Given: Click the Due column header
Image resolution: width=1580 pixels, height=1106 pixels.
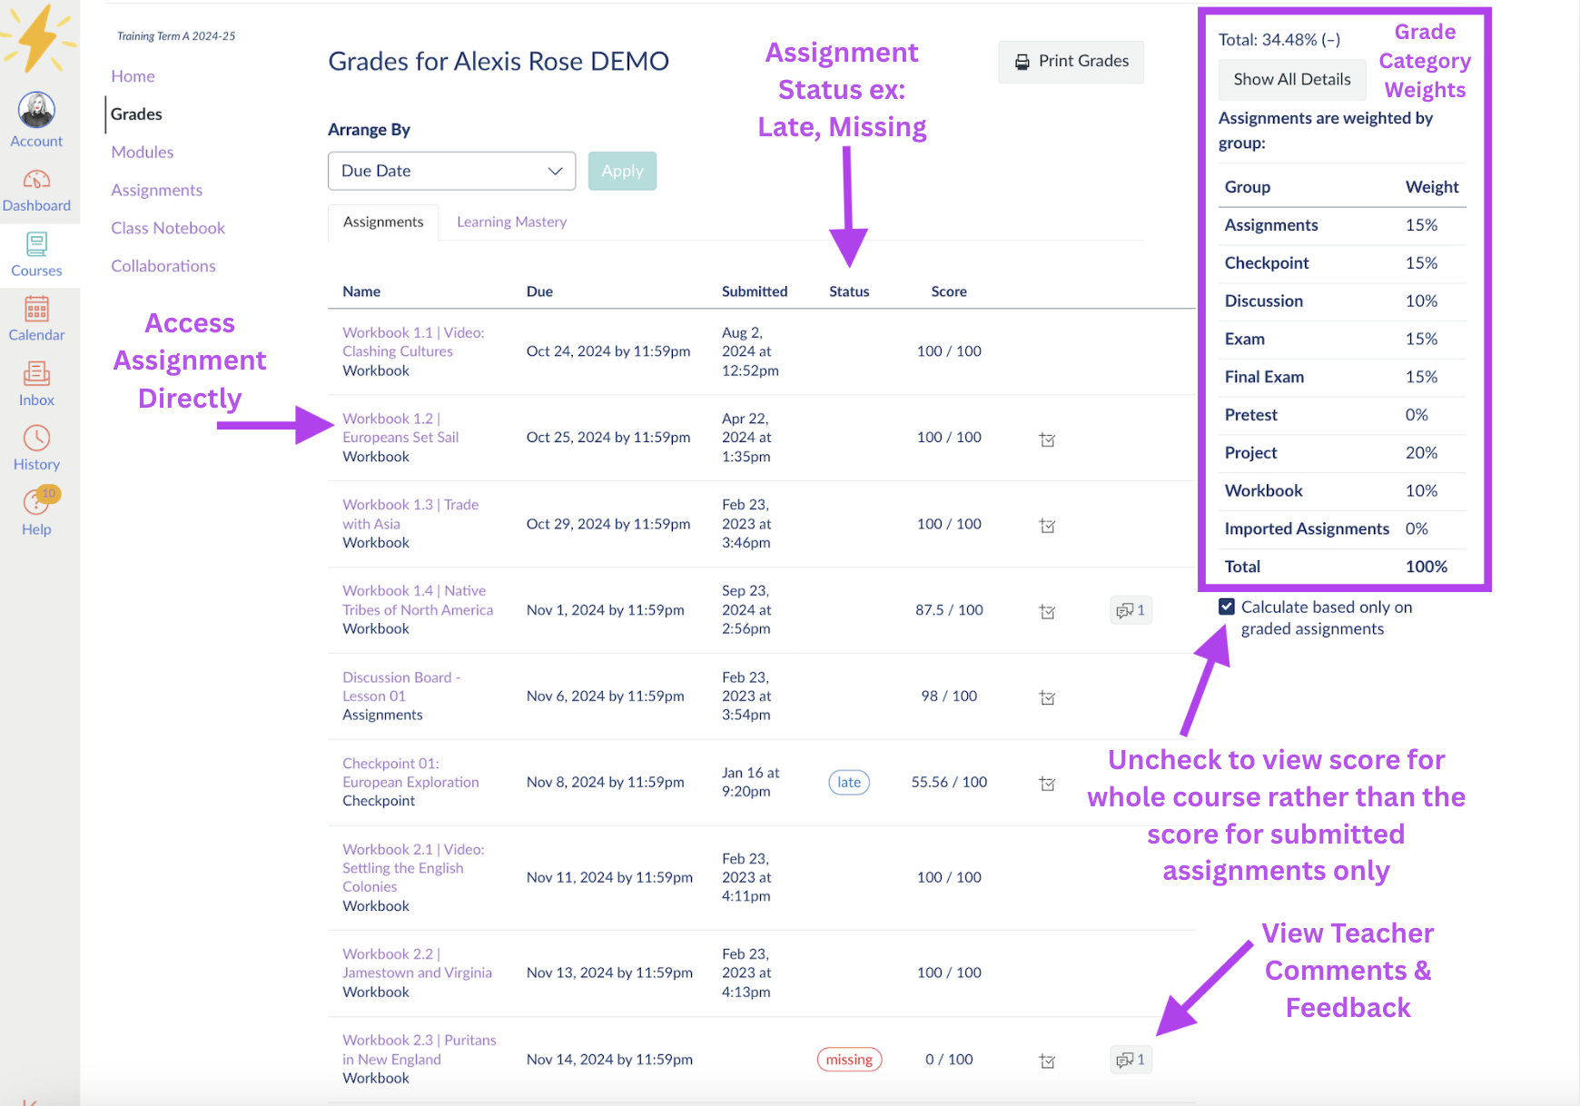Looking at the screenshot, I should tap(539, 291).
